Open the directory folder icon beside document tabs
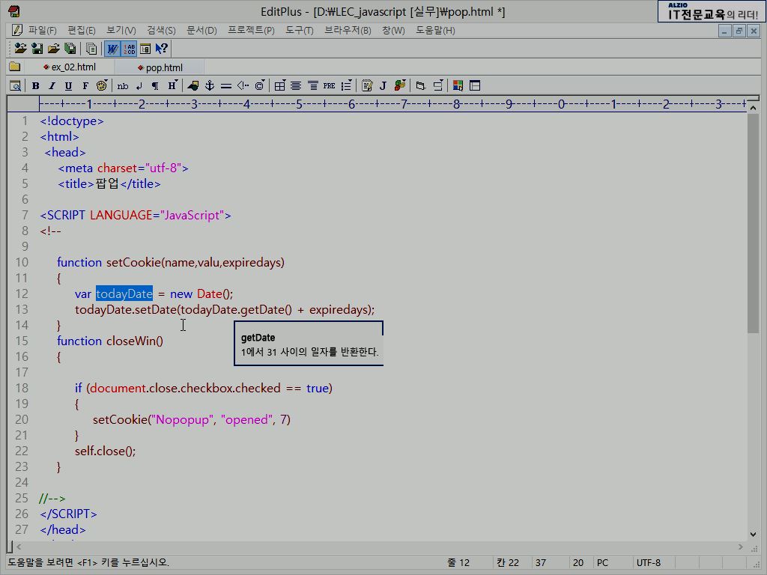The height and width of the screenshot is (575, 767). pyautogui.click(x=15, y=67)
